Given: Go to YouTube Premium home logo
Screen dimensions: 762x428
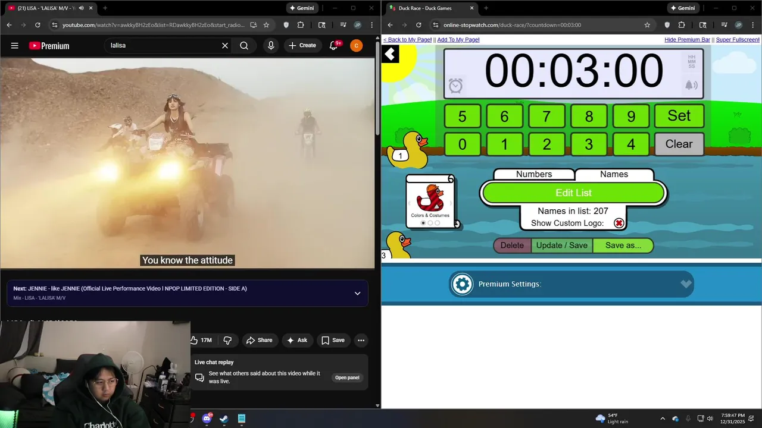Looking at the screenshot, I should coord(49,46).
